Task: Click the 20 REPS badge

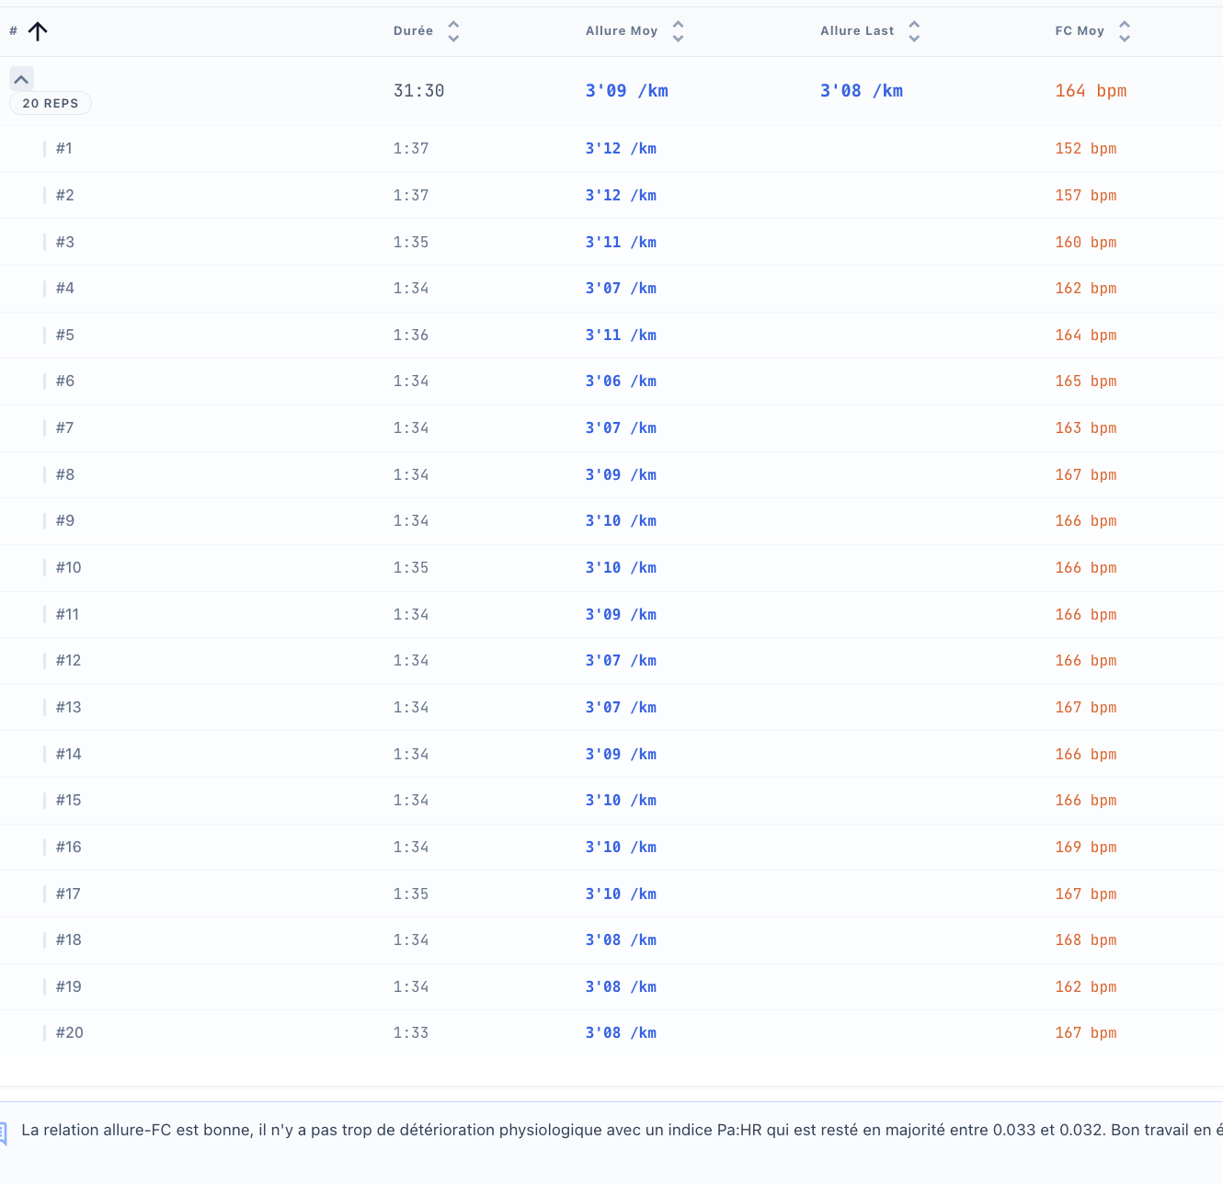Action: 51,103
